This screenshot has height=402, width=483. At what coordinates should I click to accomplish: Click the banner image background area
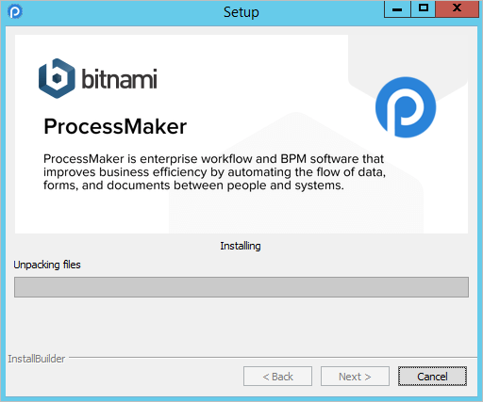(x=241, y=134)
